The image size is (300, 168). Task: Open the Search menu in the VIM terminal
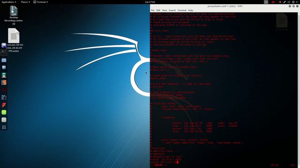[172, 10]
